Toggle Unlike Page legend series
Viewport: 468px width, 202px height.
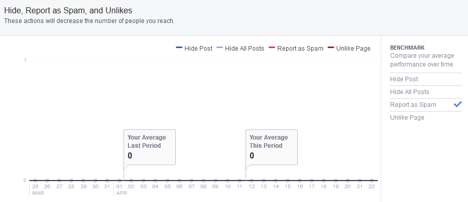tap(349, 48)
